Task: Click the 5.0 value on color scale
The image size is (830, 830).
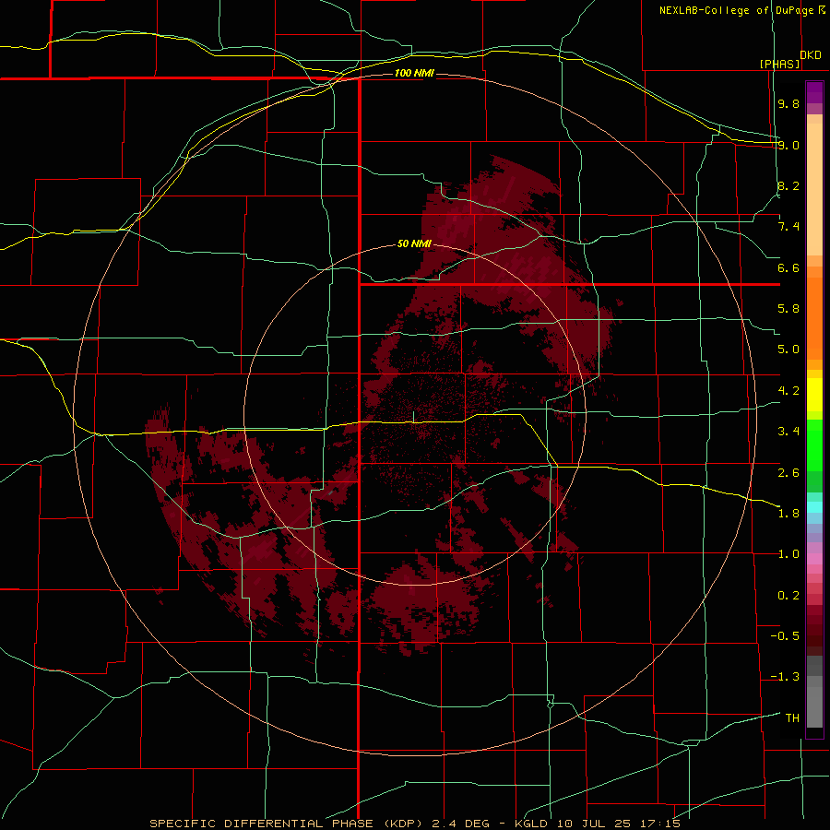Action: (788, 350)
